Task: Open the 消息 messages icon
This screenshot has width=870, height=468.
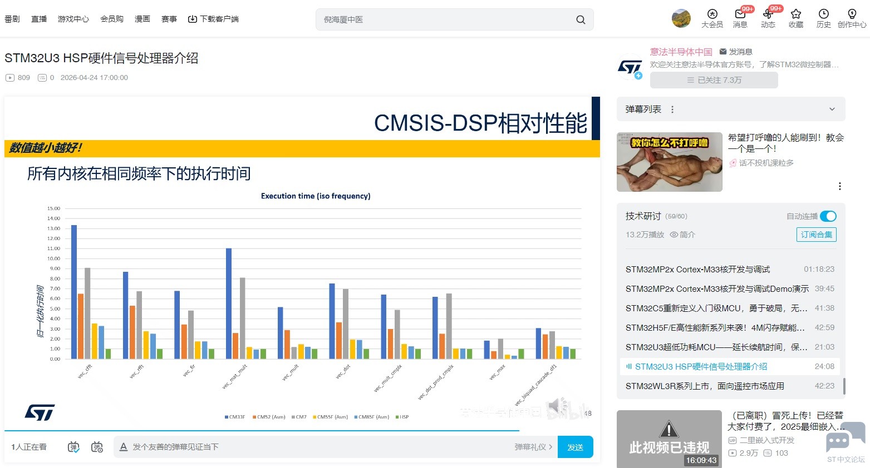Action: click(x=740, y=14)
